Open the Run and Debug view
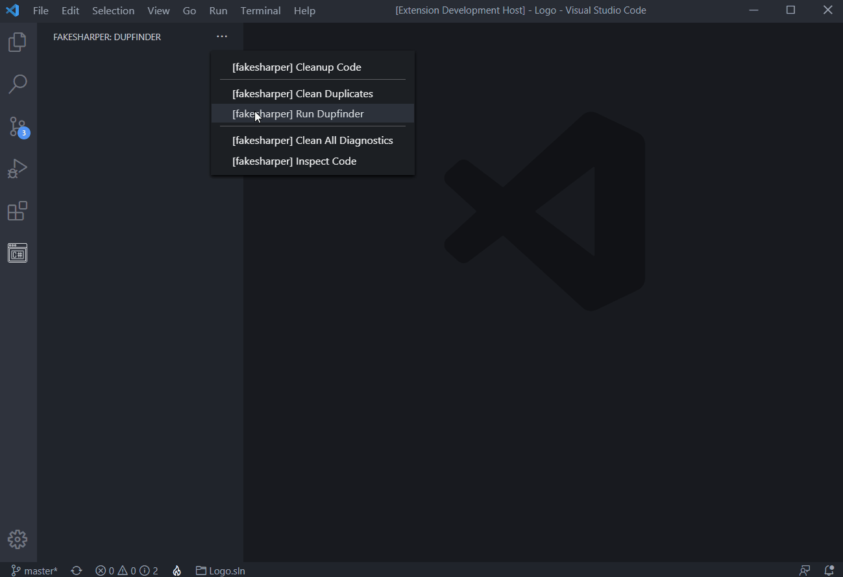This screenshot has width=843, height=577. pos(18,169)
